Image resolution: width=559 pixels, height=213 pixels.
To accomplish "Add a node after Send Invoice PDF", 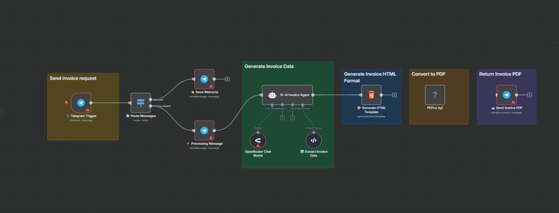I will pyautogui.click(x=530, y=95).
